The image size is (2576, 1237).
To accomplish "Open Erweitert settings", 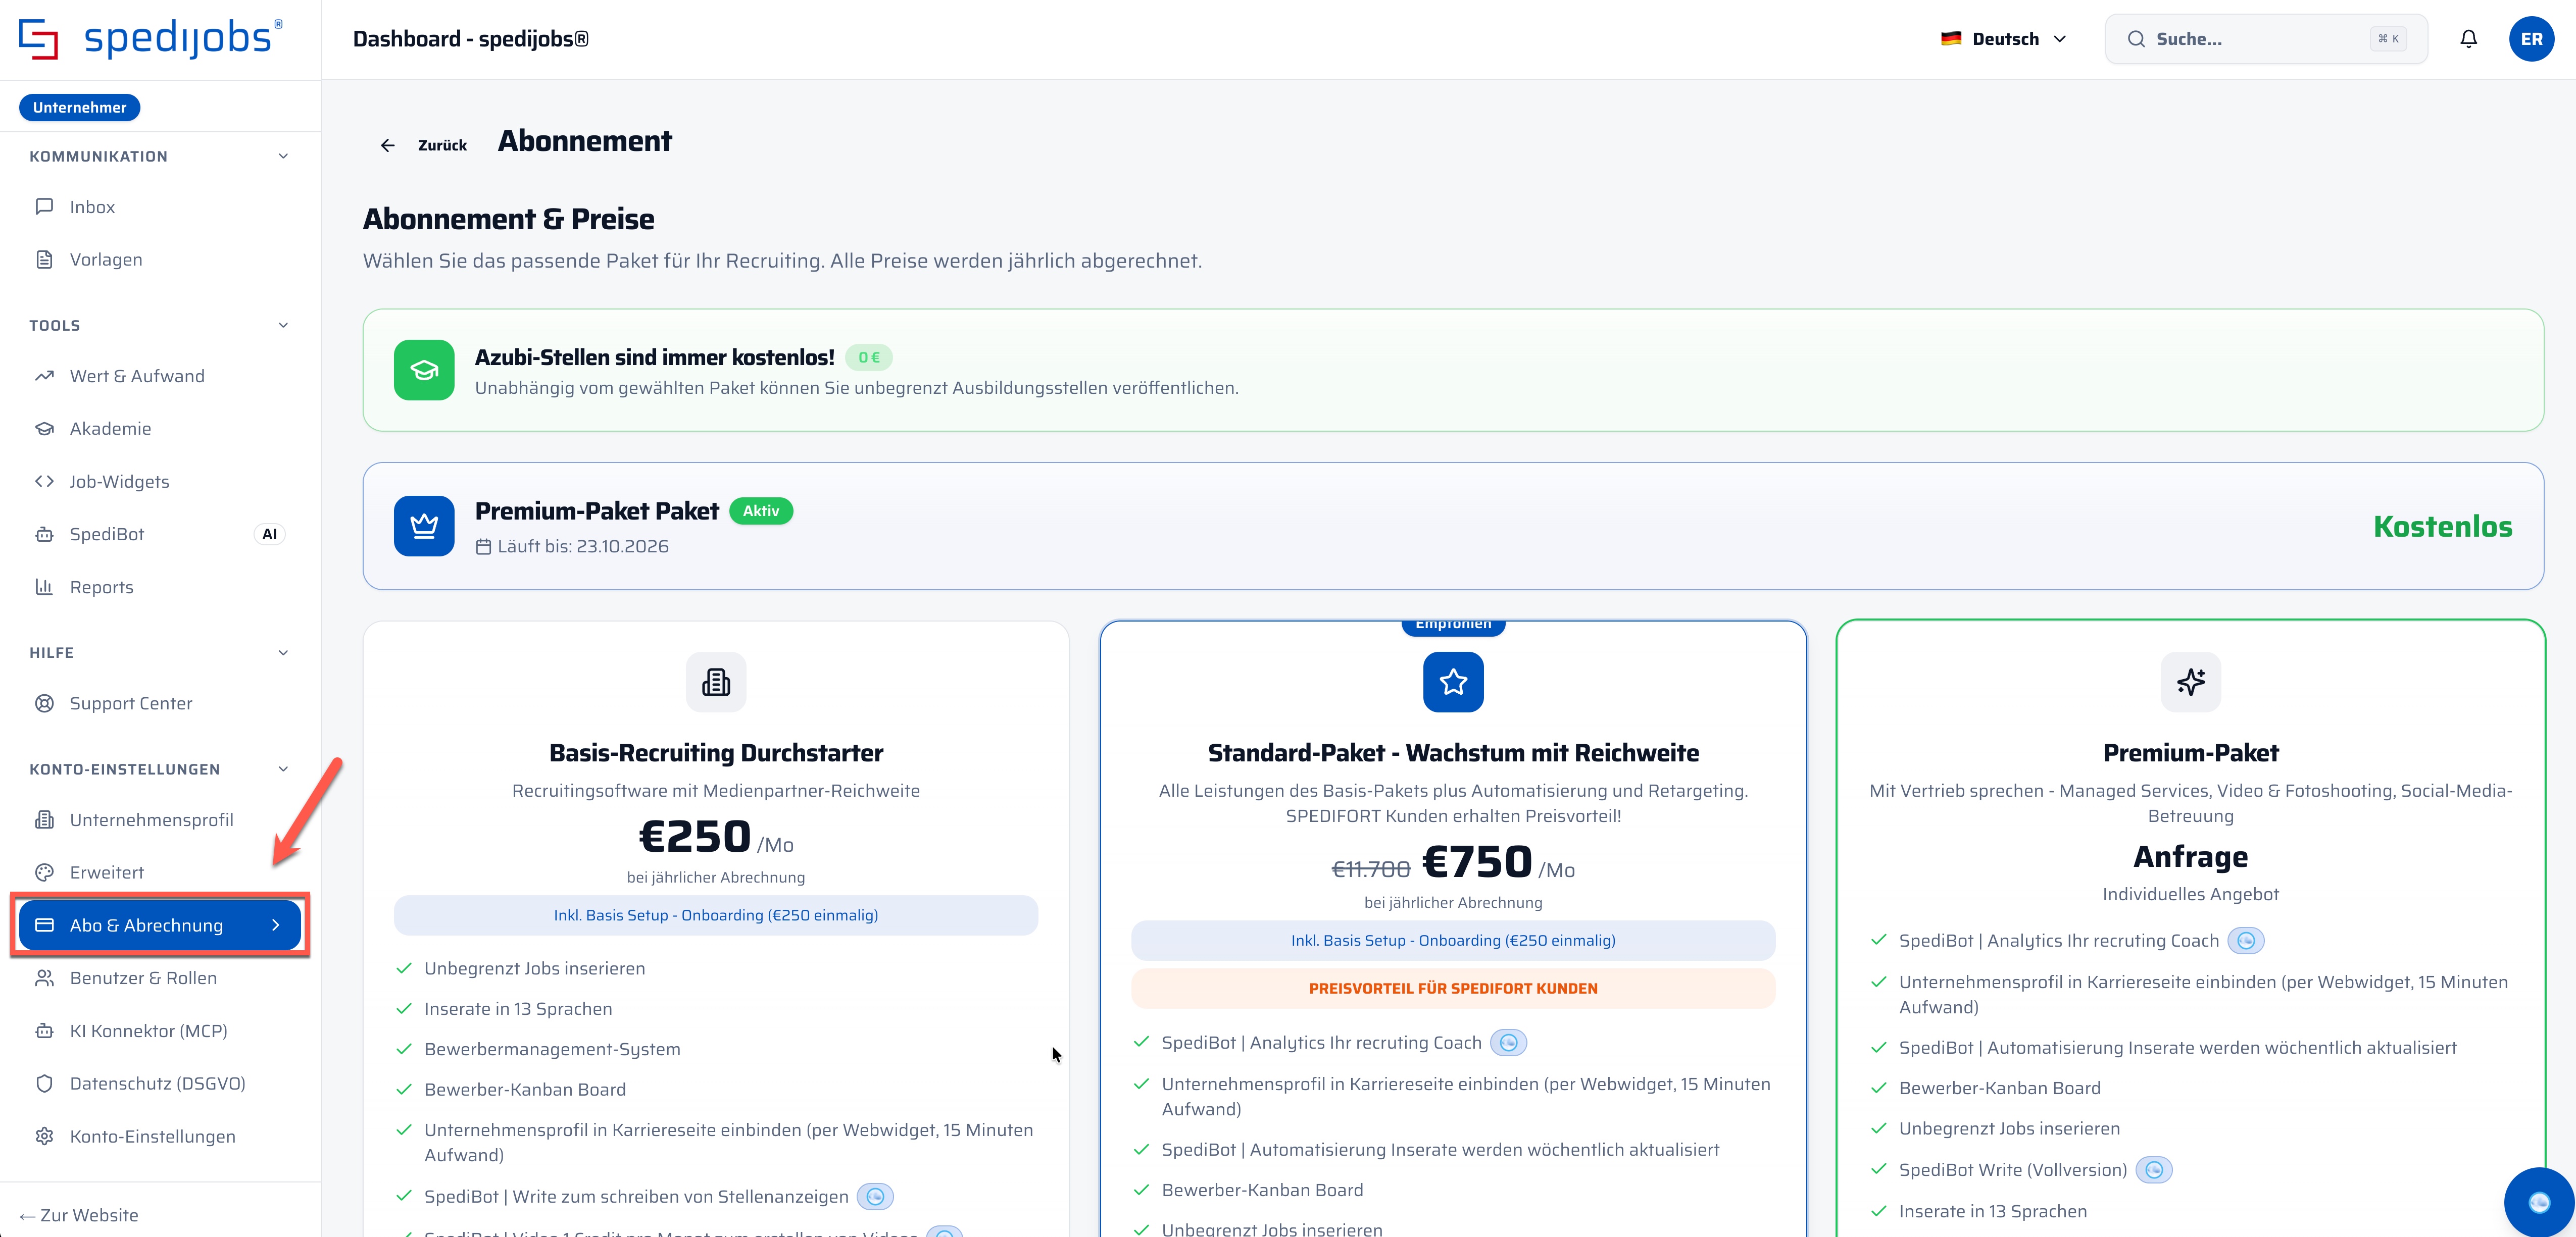I will [160, 873].
